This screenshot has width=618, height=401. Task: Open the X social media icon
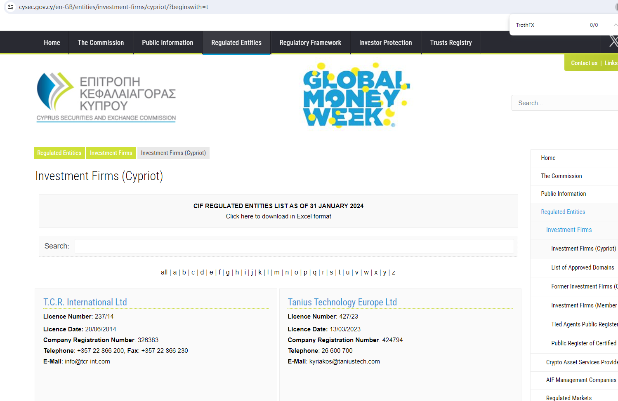[x=613, y=41]
